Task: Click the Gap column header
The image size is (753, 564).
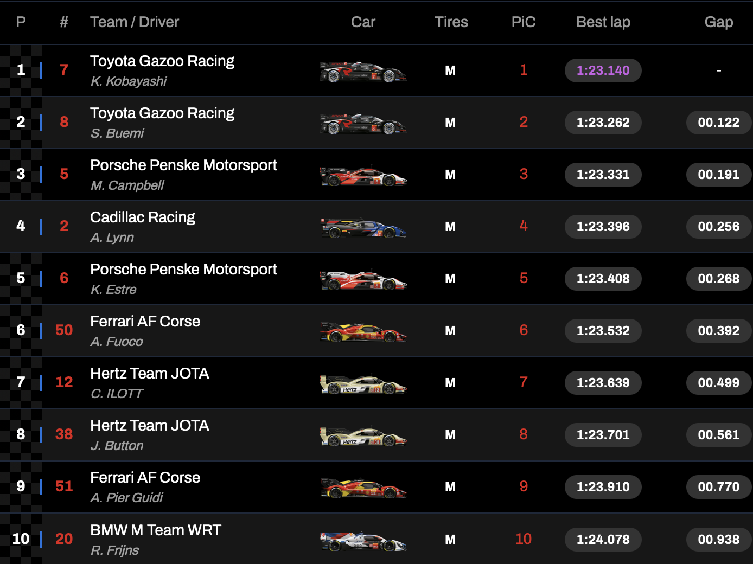Action: [718, 22]
